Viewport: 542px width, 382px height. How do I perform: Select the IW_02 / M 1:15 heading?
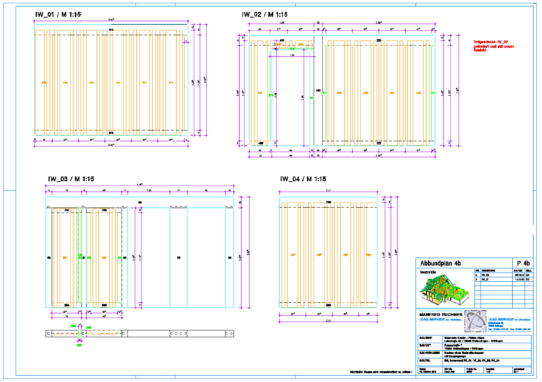[264, 14]
